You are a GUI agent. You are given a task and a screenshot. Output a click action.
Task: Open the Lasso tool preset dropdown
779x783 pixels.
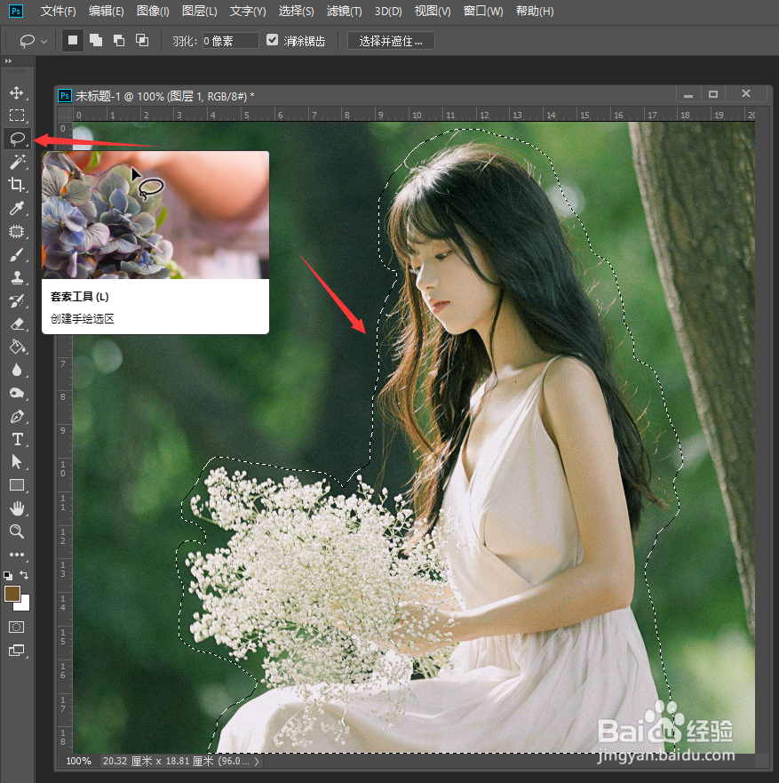point(44,42)
